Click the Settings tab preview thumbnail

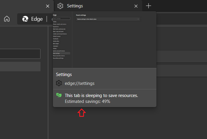tap(104, 40)
